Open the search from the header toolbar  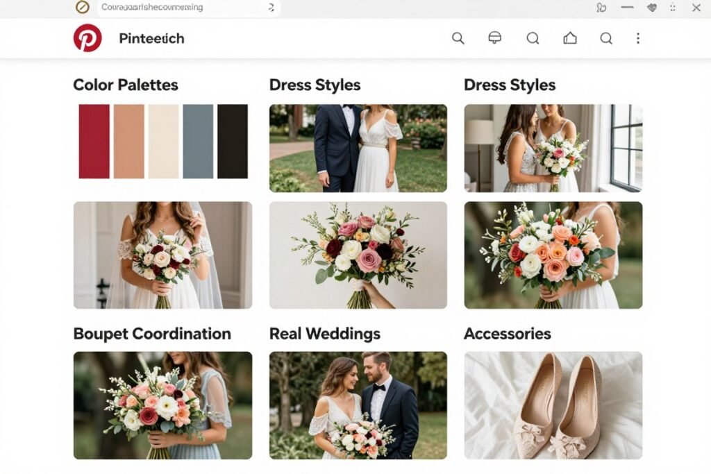click(x=458, y=38)
